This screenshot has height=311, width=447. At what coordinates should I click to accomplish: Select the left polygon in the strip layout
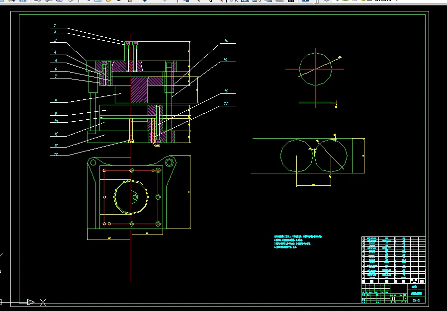[x=297, y=156]
